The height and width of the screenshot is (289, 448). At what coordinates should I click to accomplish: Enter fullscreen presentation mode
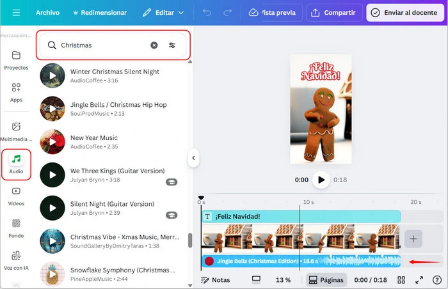[419, 280]
